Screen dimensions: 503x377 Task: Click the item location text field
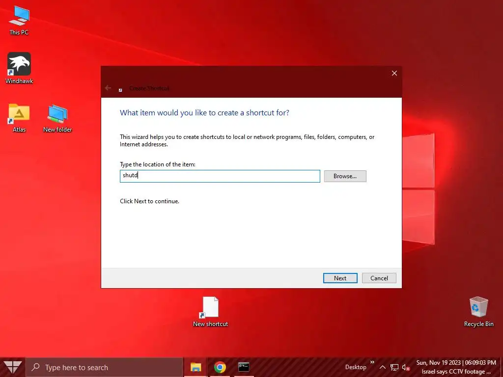220,176
